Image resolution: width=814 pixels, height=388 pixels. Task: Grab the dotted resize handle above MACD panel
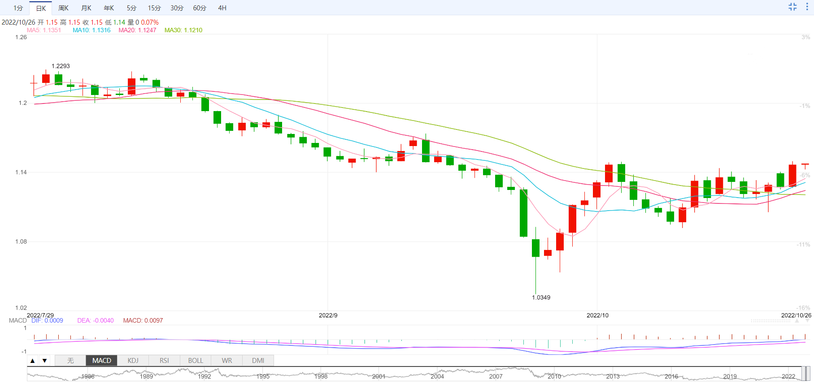point(771,321)
